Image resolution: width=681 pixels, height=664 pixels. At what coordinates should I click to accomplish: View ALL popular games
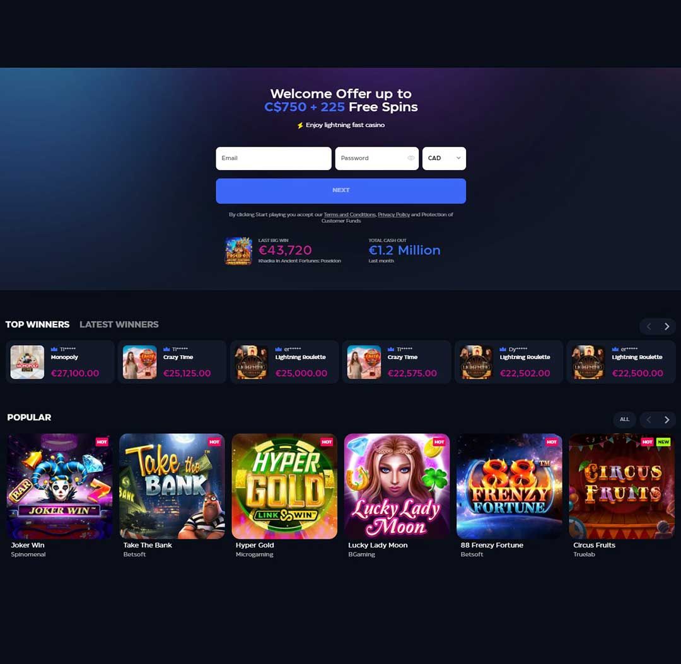pyautogui.click(x=624, y=419)
